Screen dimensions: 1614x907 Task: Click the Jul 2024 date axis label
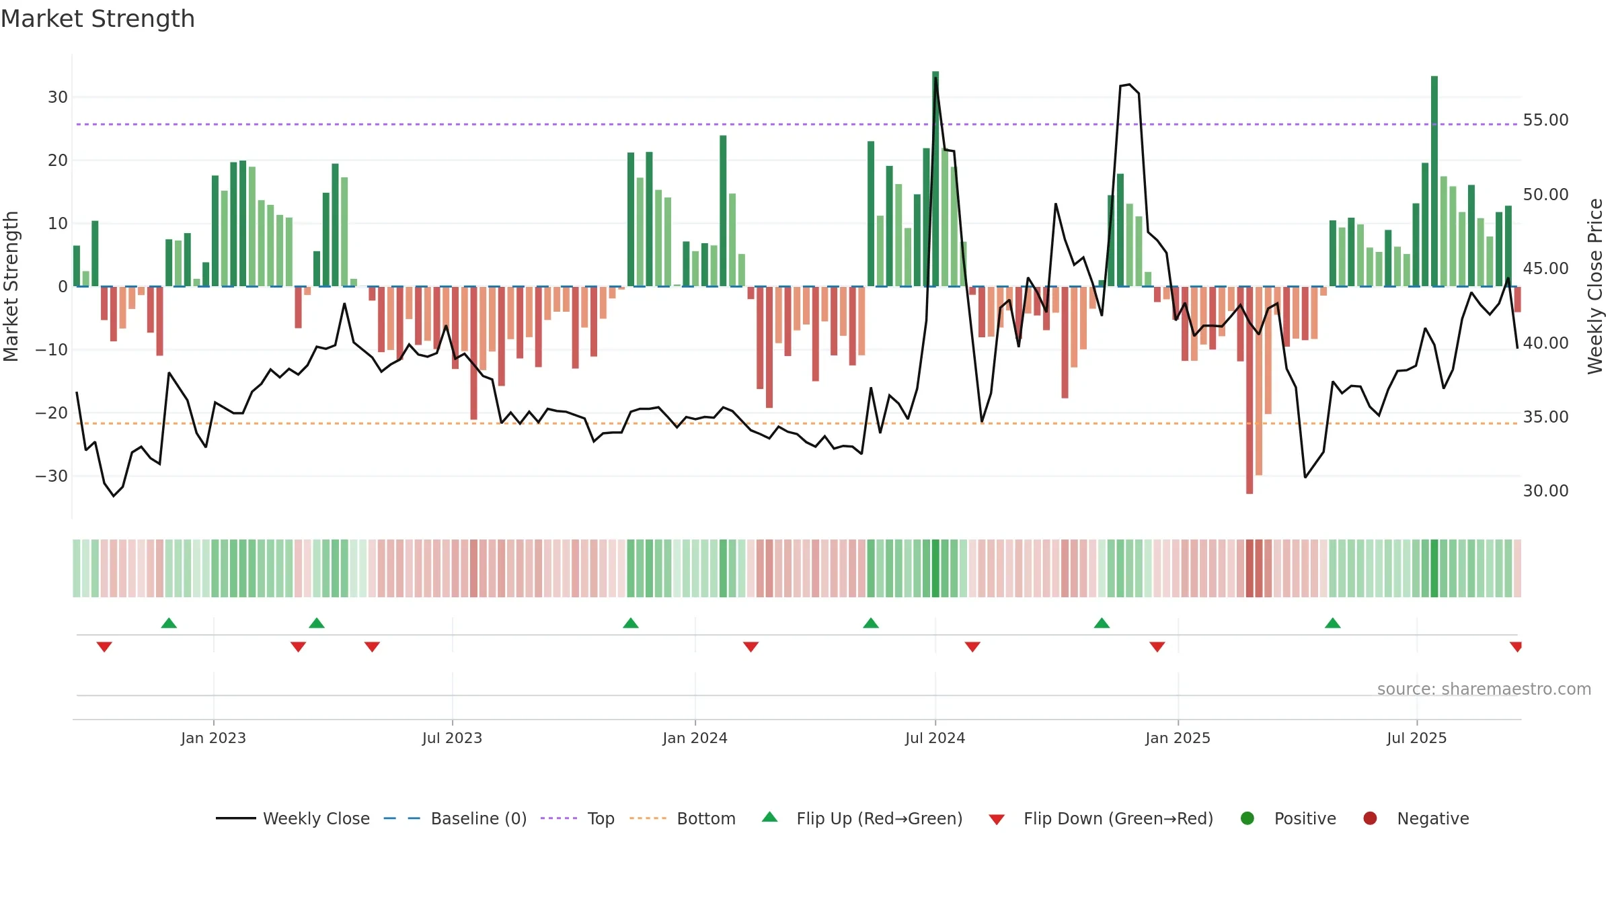click(935, 738)
